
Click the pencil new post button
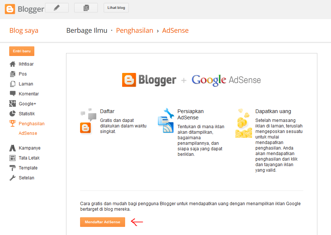[x=57, y=8]
